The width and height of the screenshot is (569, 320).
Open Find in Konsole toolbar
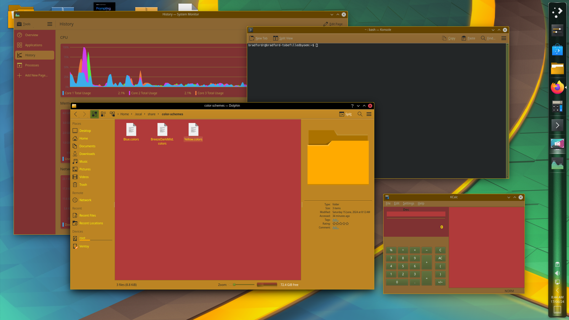[x=488, y=38]
